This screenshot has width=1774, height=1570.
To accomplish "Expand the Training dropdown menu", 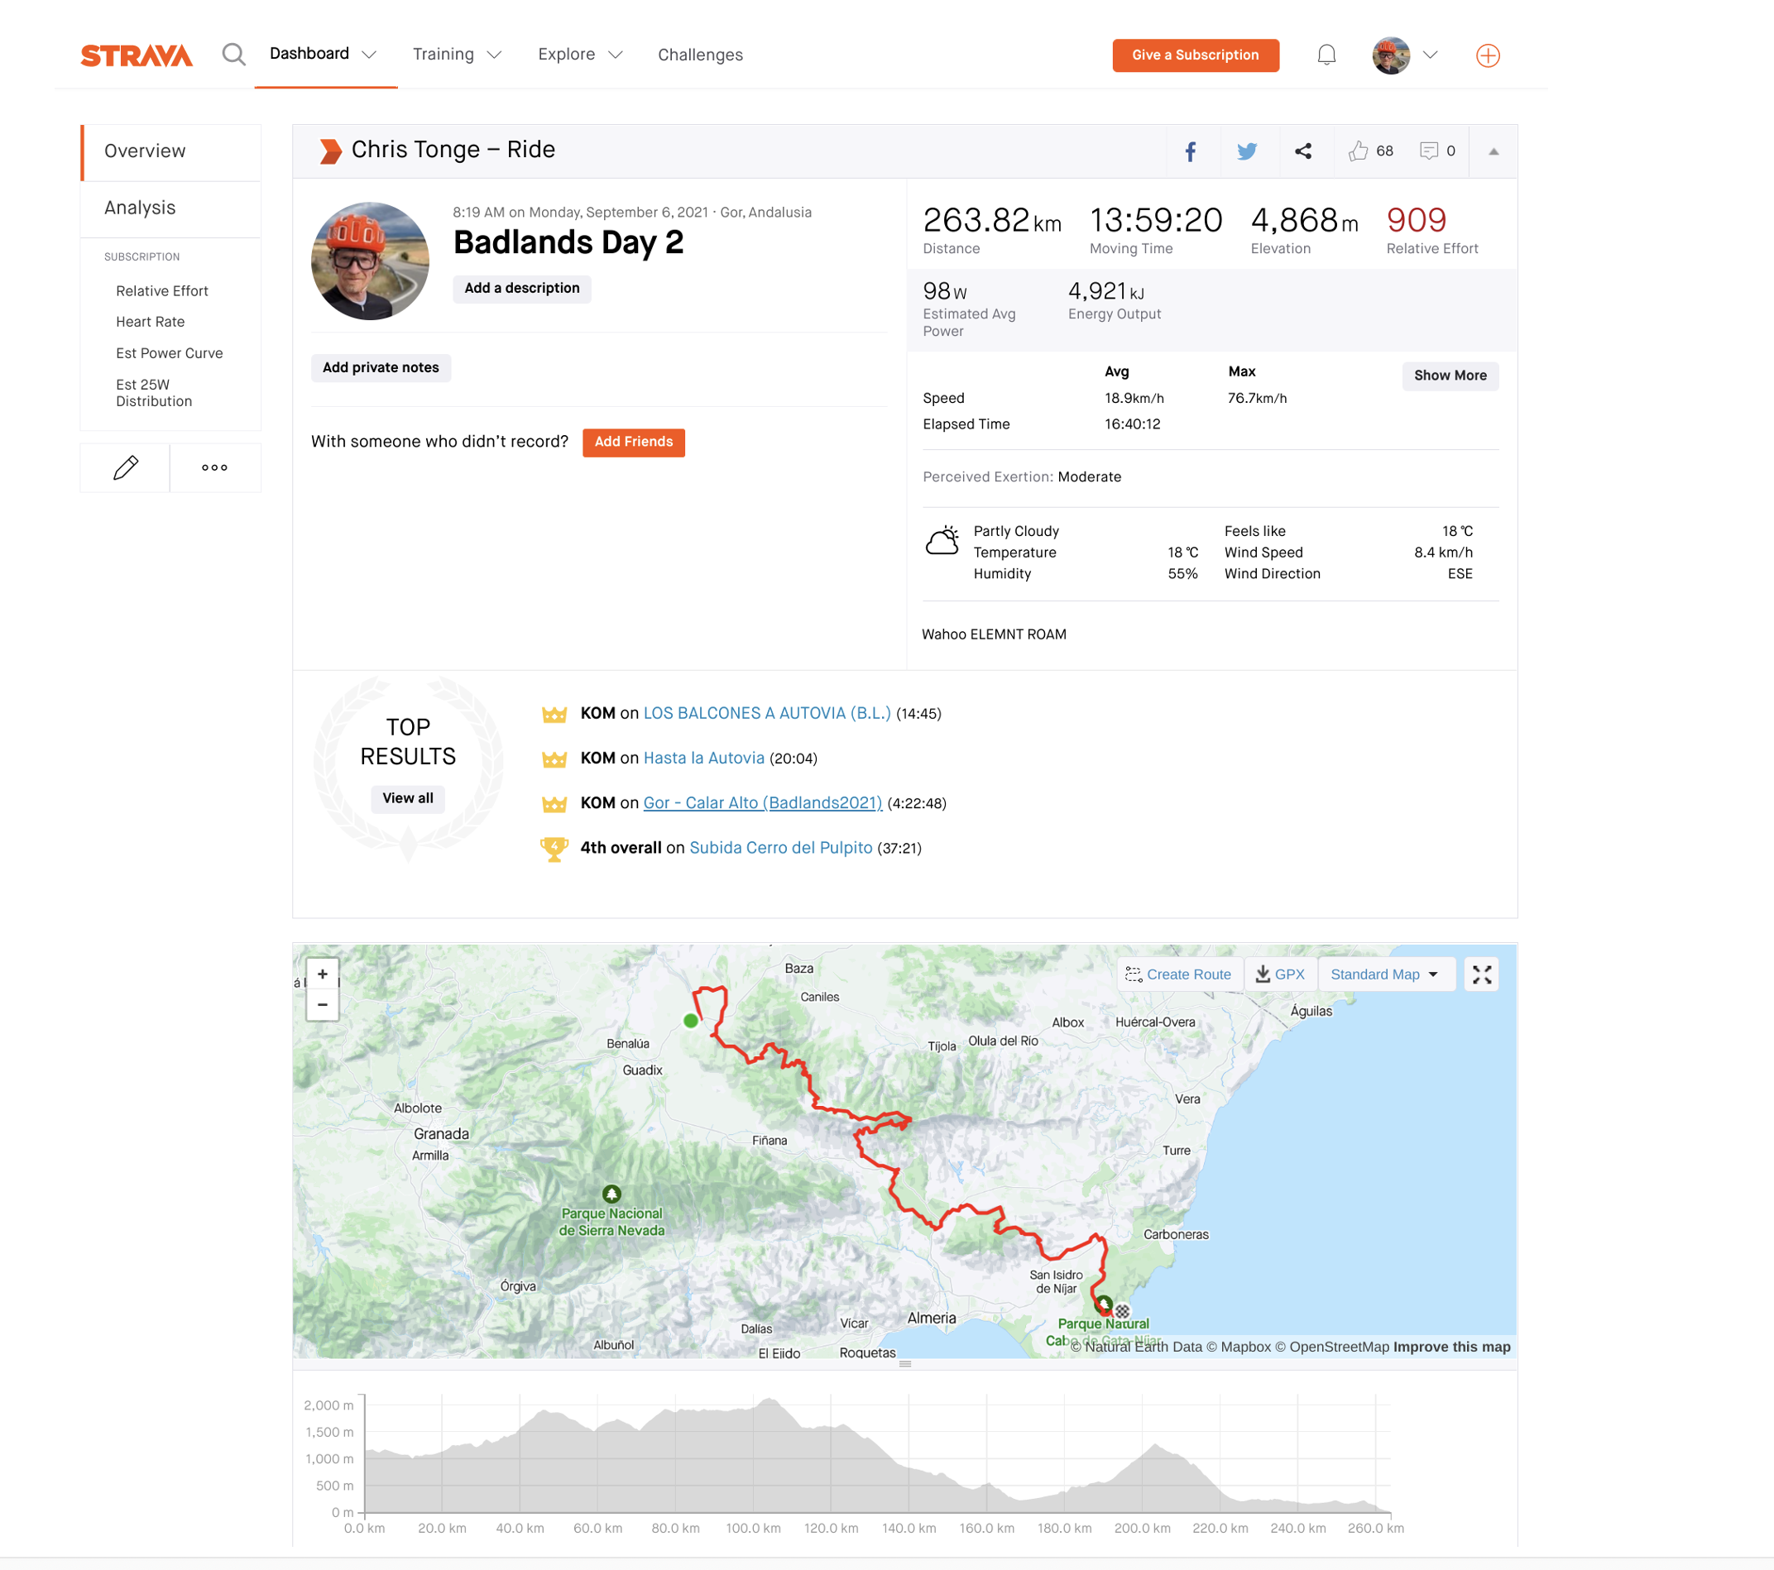I will [x=455, y=55].
